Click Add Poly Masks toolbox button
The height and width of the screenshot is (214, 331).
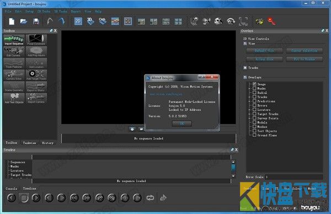tap(36, 52)
